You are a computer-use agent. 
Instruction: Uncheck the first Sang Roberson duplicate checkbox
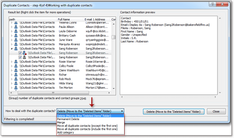point(20,53)
